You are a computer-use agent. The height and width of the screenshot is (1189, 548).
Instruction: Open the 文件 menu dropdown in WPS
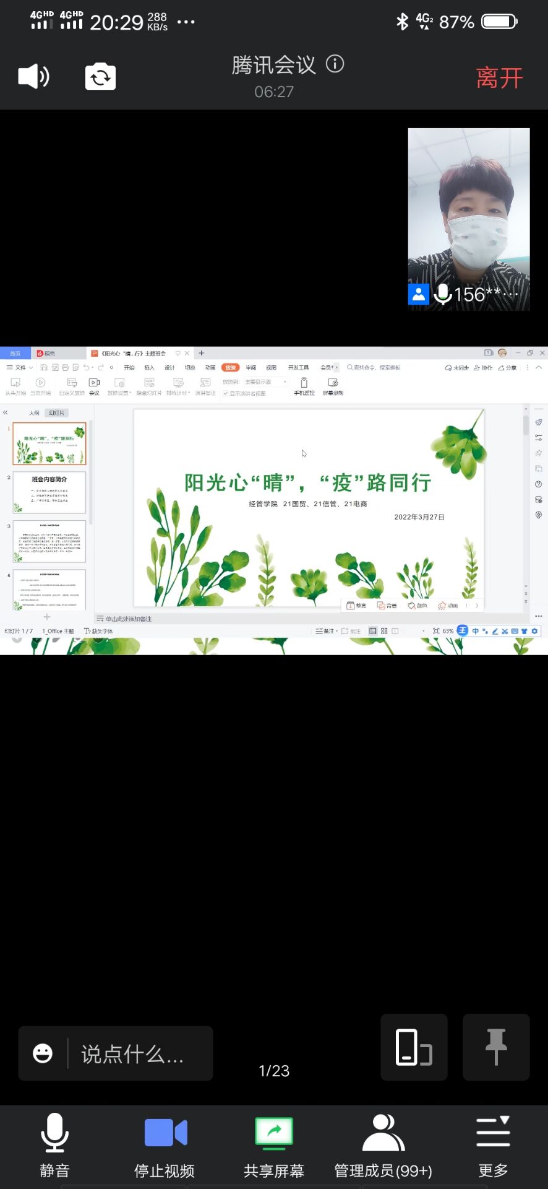(20, 367)
